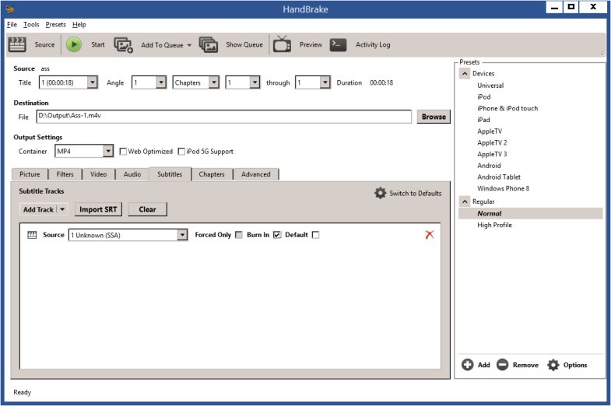611x406 pixels.
Task: Click the destination File path field
Action: coord(223,117)
